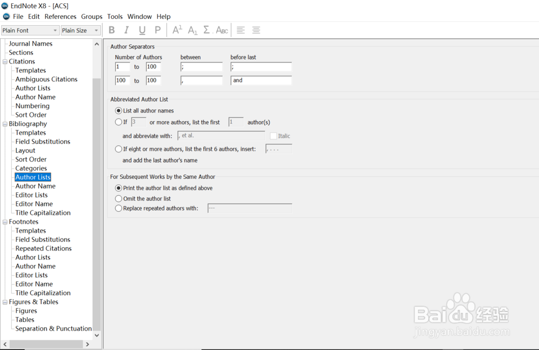Click the Symbol font sigma icon
The image size is (539, 350).
[206, 30]
